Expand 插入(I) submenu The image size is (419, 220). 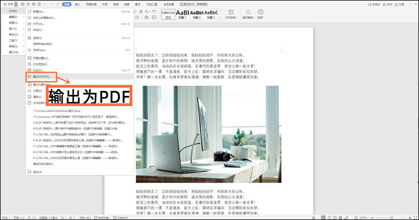tap(13, 28)
